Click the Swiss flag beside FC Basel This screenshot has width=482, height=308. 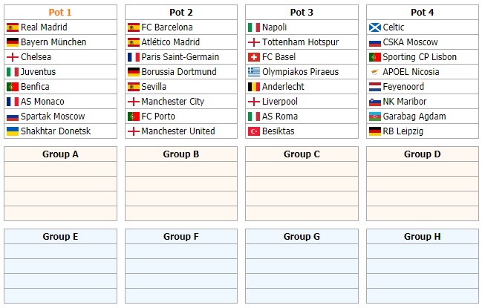tap(254, 57)
